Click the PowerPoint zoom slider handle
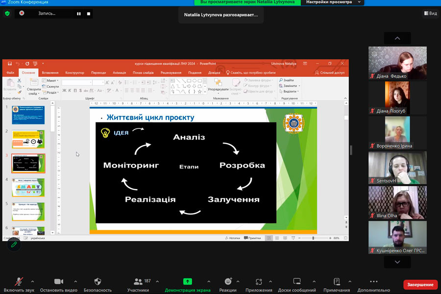441x294 pixels. 313,238
